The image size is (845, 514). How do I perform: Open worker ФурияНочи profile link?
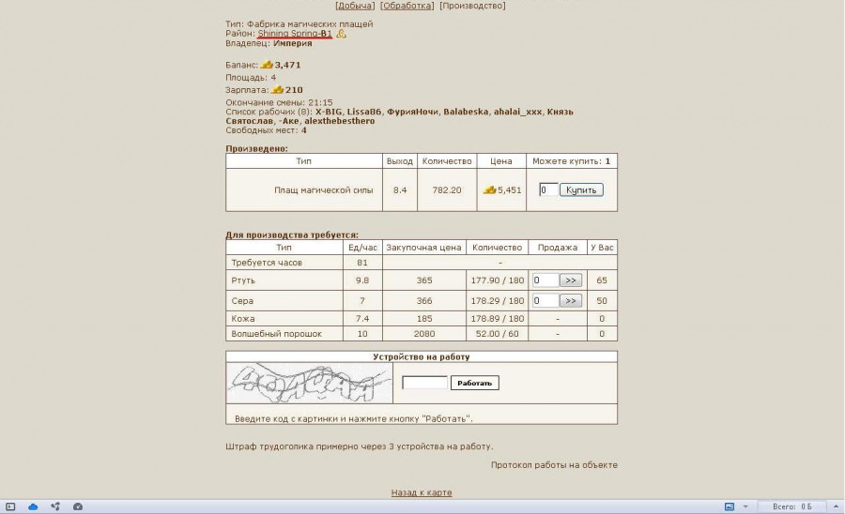[413, 112]
